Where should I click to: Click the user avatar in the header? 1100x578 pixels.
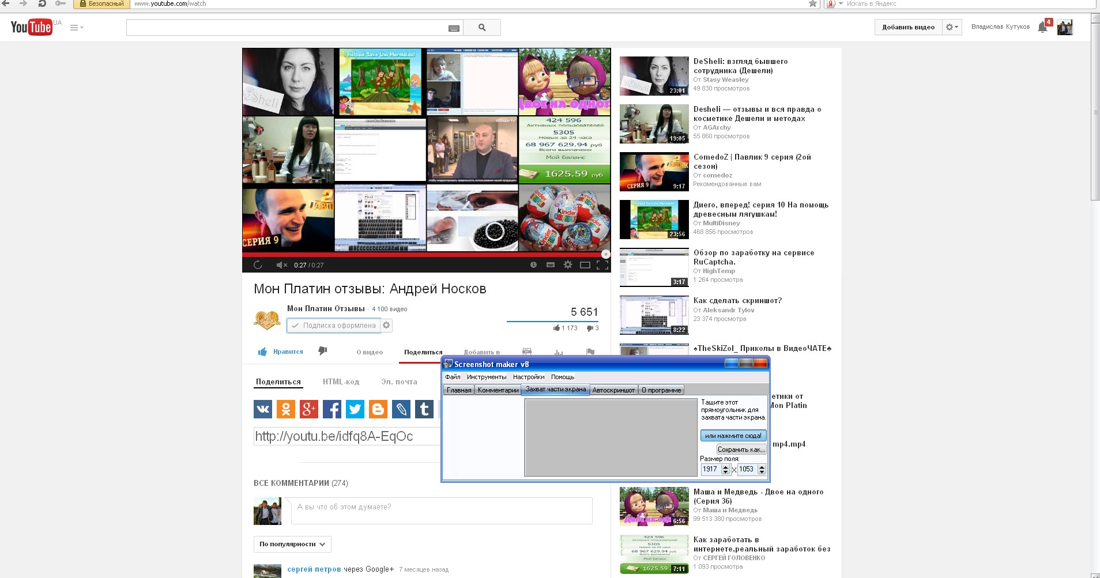pyautogui.click(x=1065, y=27)
